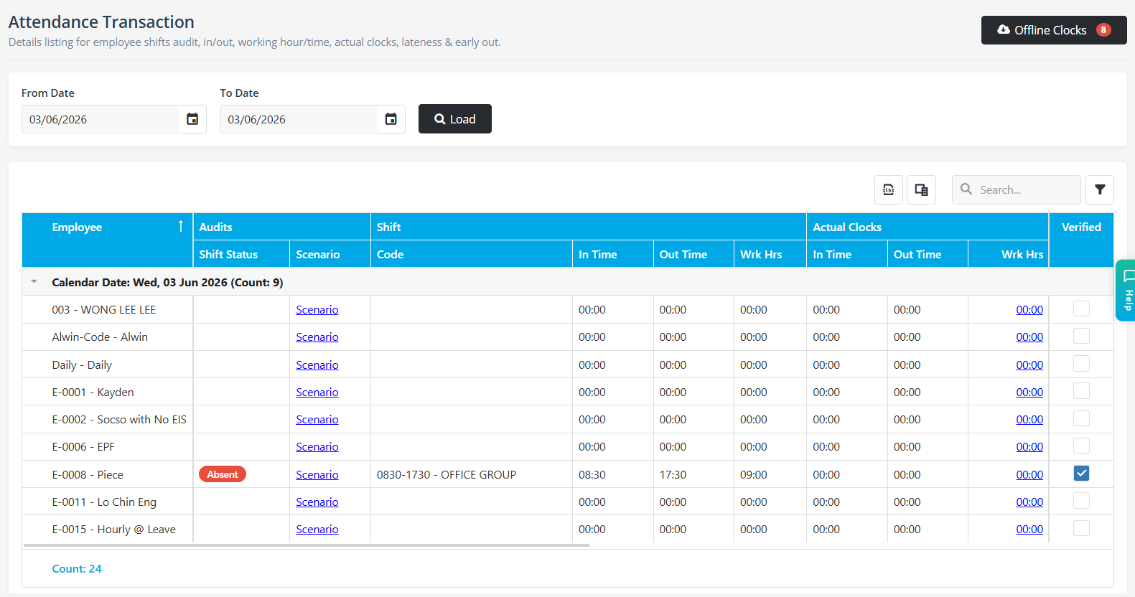Uncheck Verified for E-0008 - Piece

click(x=1081, y=474)
